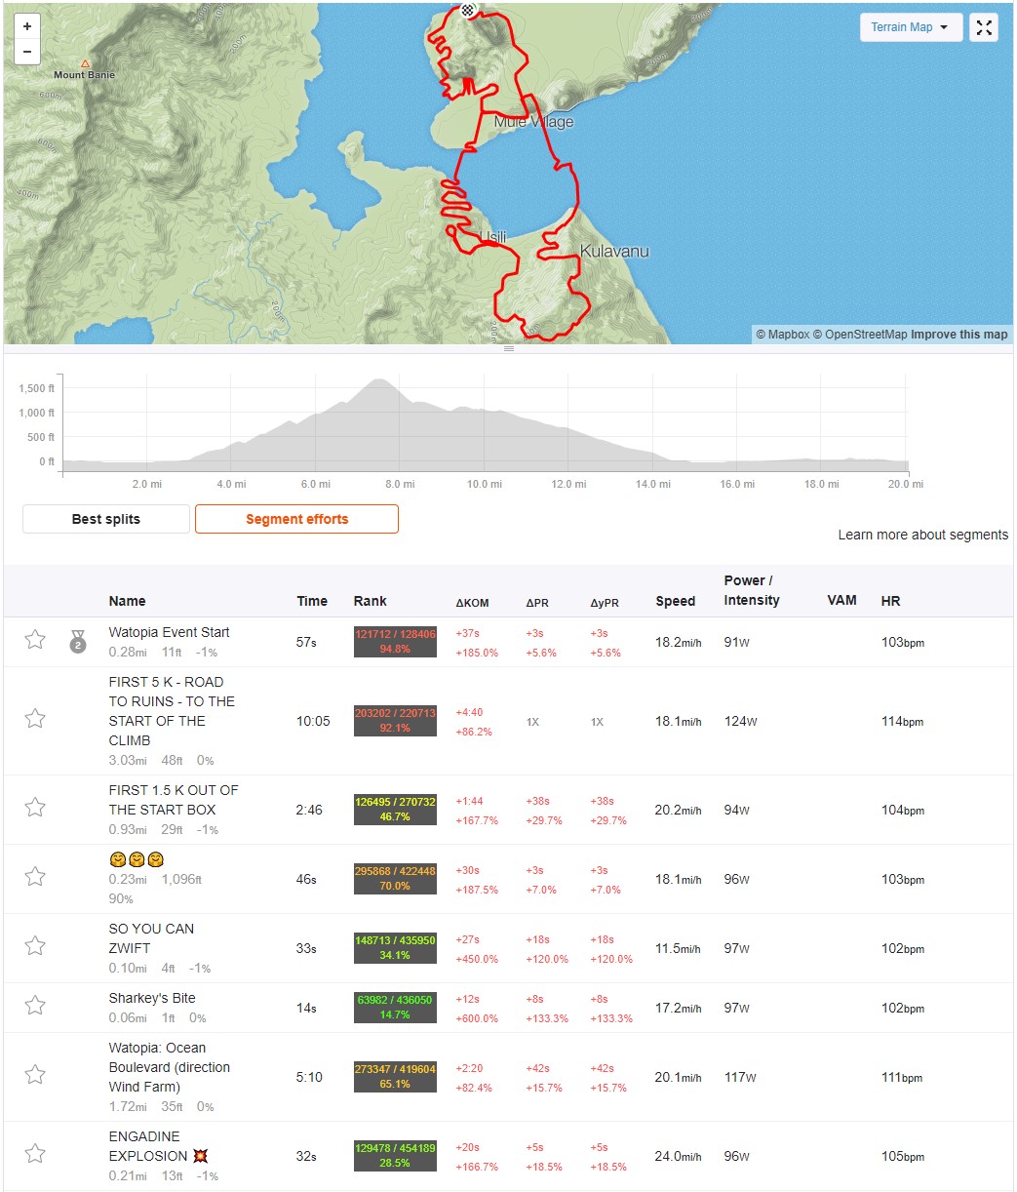Click the 124W power value
The image size is (1017, 1192).
point(740,721)
